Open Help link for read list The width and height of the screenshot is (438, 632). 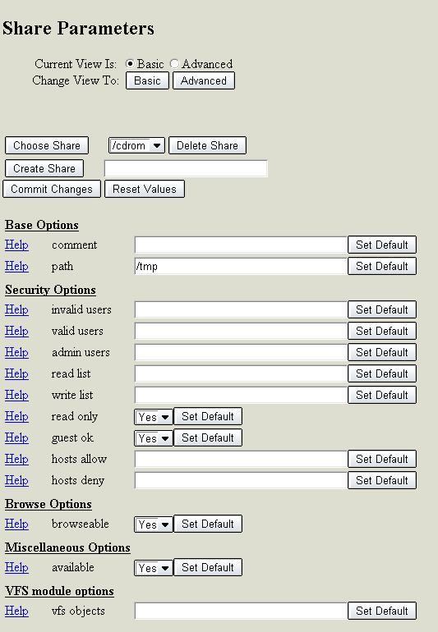click(x=16, y=373)
